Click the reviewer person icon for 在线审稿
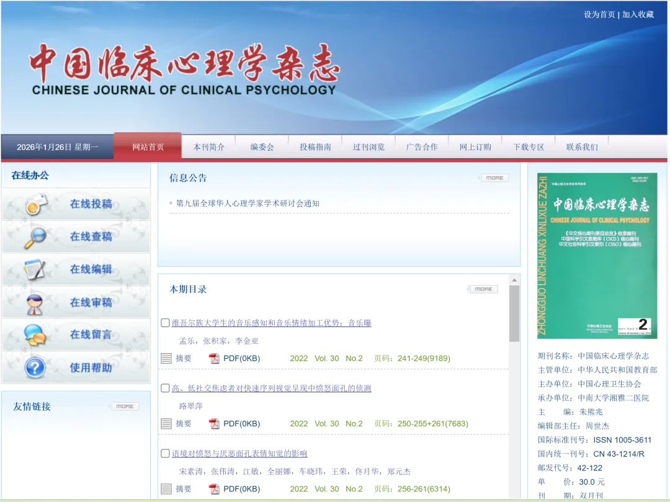 coord(35,304)
